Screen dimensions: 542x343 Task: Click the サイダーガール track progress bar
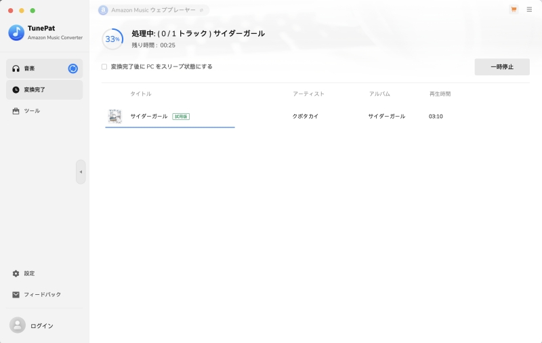pos(170,127)
